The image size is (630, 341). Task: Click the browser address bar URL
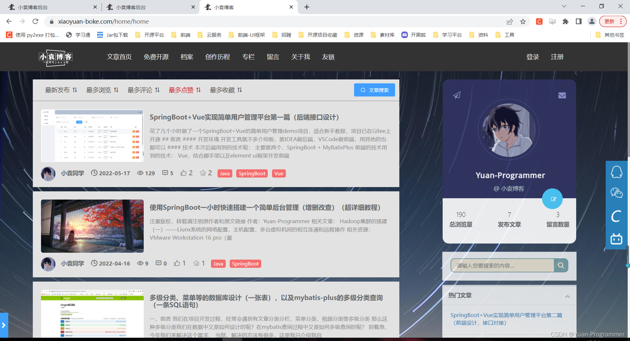click(x=103, y=21)
